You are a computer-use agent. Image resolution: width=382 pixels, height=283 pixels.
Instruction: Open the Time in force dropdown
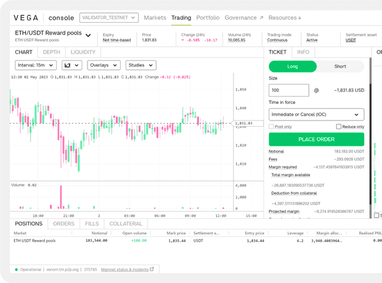317,114
